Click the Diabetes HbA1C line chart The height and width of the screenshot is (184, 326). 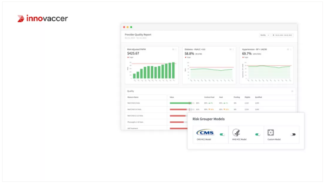pyautogui.click(x=210, y=71)
